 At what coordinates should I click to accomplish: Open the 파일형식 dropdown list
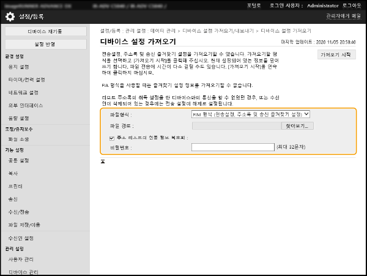click(251, 114)
